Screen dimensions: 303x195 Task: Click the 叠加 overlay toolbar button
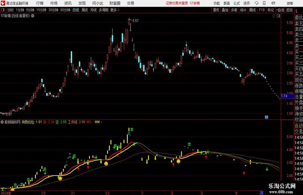pos(225,10)
